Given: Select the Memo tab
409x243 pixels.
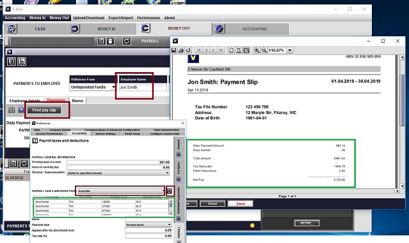Looking at the screenshot, I should pyautogui.click(x=77, y=101).
